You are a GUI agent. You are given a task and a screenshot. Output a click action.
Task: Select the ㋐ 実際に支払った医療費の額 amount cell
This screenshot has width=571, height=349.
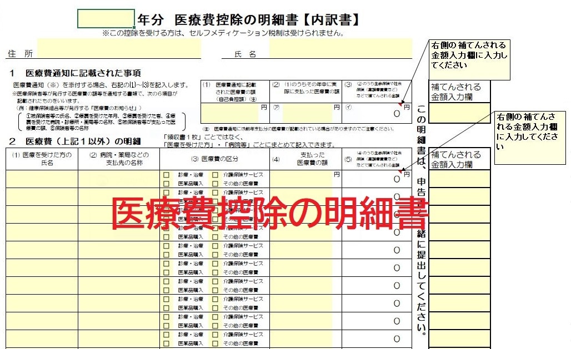[305, 113]
